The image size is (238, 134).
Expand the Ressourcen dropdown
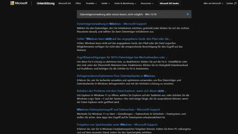147,3
